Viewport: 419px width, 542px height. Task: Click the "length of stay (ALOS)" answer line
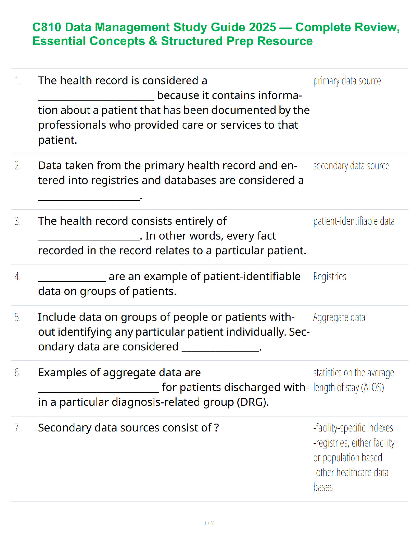pos(348,387)
